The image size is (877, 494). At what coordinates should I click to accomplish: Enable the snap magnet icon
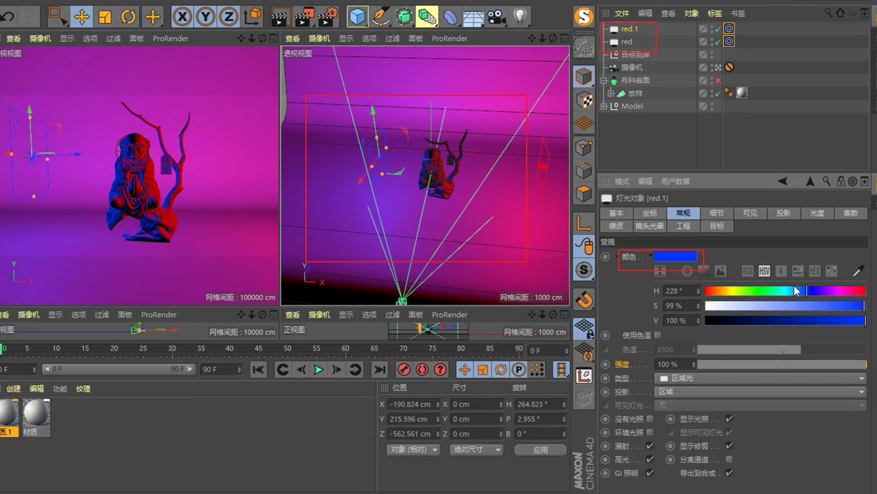tap(584, 299)
